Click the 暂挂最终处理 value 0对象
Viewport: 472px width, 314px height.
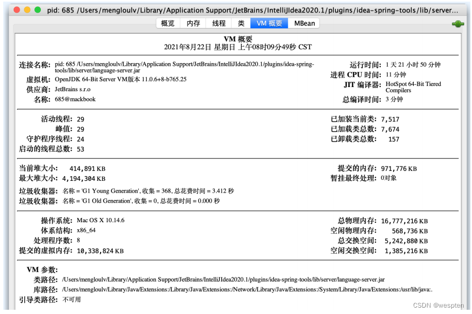pyautogui.click(x=389, y=178)
